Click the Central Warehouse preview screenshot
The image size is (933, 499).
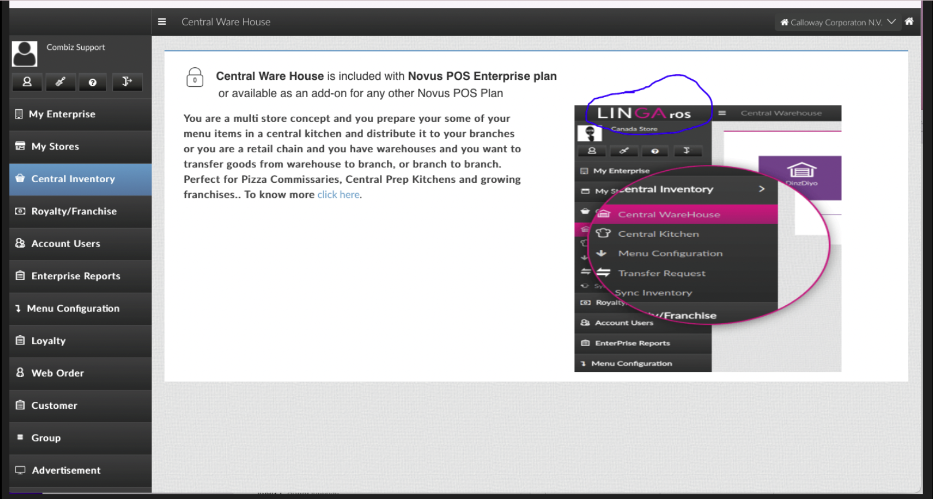tap(708, 239)
